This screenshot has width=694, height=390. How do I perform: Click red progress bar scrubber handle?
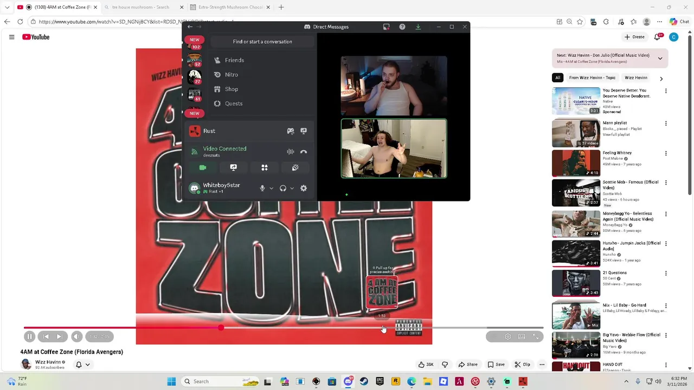pos(221,328)
